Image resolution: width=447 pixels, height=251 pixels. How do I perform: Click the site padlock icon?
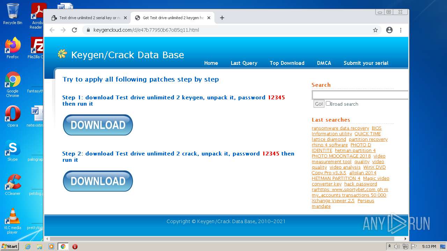[x=88, y=30]
